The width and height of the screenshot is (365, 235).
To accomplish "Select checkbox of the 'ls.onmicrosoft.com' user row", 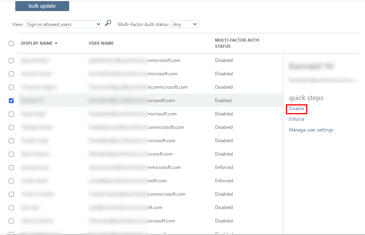I will click(11, 87).
